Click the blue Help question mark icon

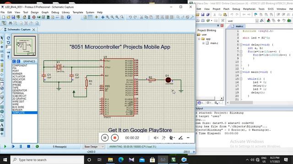pos(69,17)
